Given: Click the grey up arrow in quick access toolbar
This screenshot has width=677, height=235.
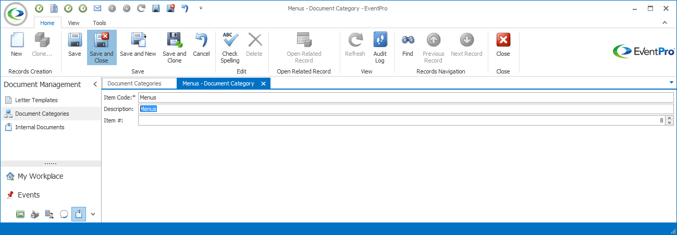Looking at the screenshot, I should coord(112,8).
